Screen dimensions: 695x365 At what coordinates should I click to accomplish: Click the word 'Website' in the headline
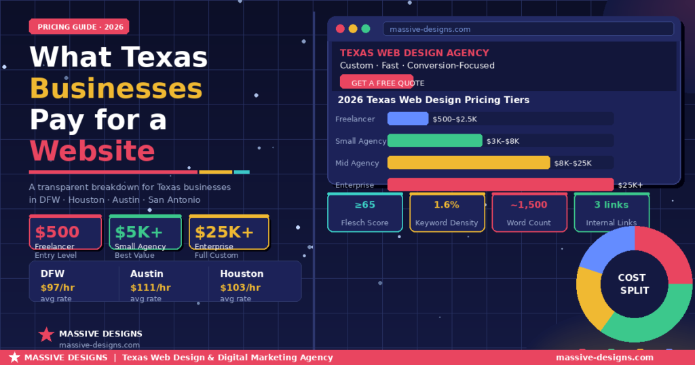pyautogui.click(x=92, y=151)
